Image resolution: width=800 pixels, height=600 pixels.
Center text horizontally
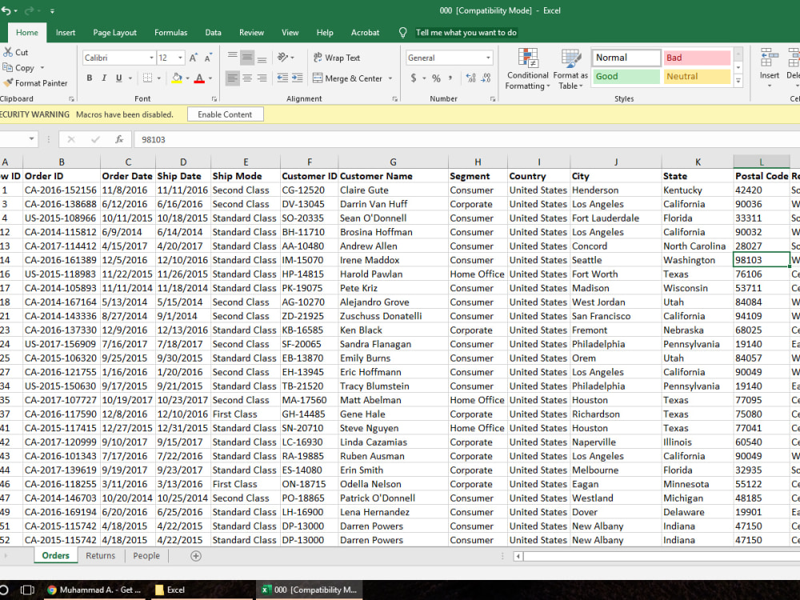(x=247, y=78)
